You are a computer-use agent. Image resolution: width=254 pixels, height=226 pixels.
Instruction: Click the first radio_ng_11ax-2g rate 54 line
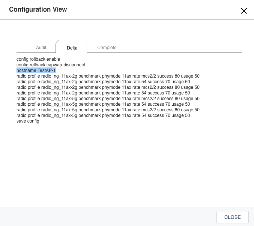[x=103, y=82]
